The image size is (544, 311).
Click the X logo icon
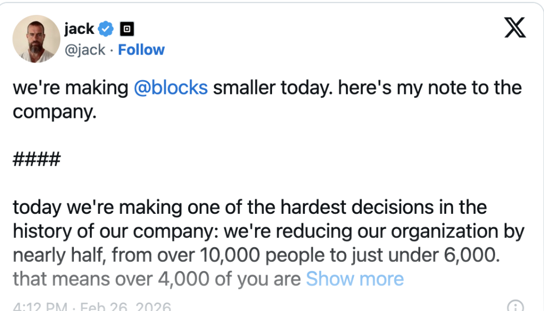[515, 28]
